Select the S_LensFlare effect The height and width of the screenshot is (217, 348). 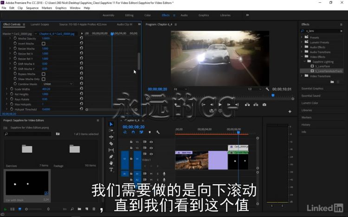[x=322, y=66]
